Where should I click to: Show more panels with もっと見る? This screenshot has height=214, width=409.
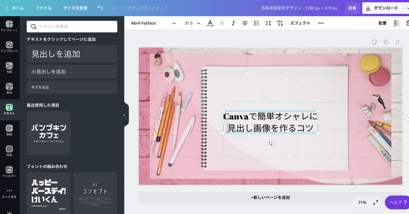click(10, 193)
